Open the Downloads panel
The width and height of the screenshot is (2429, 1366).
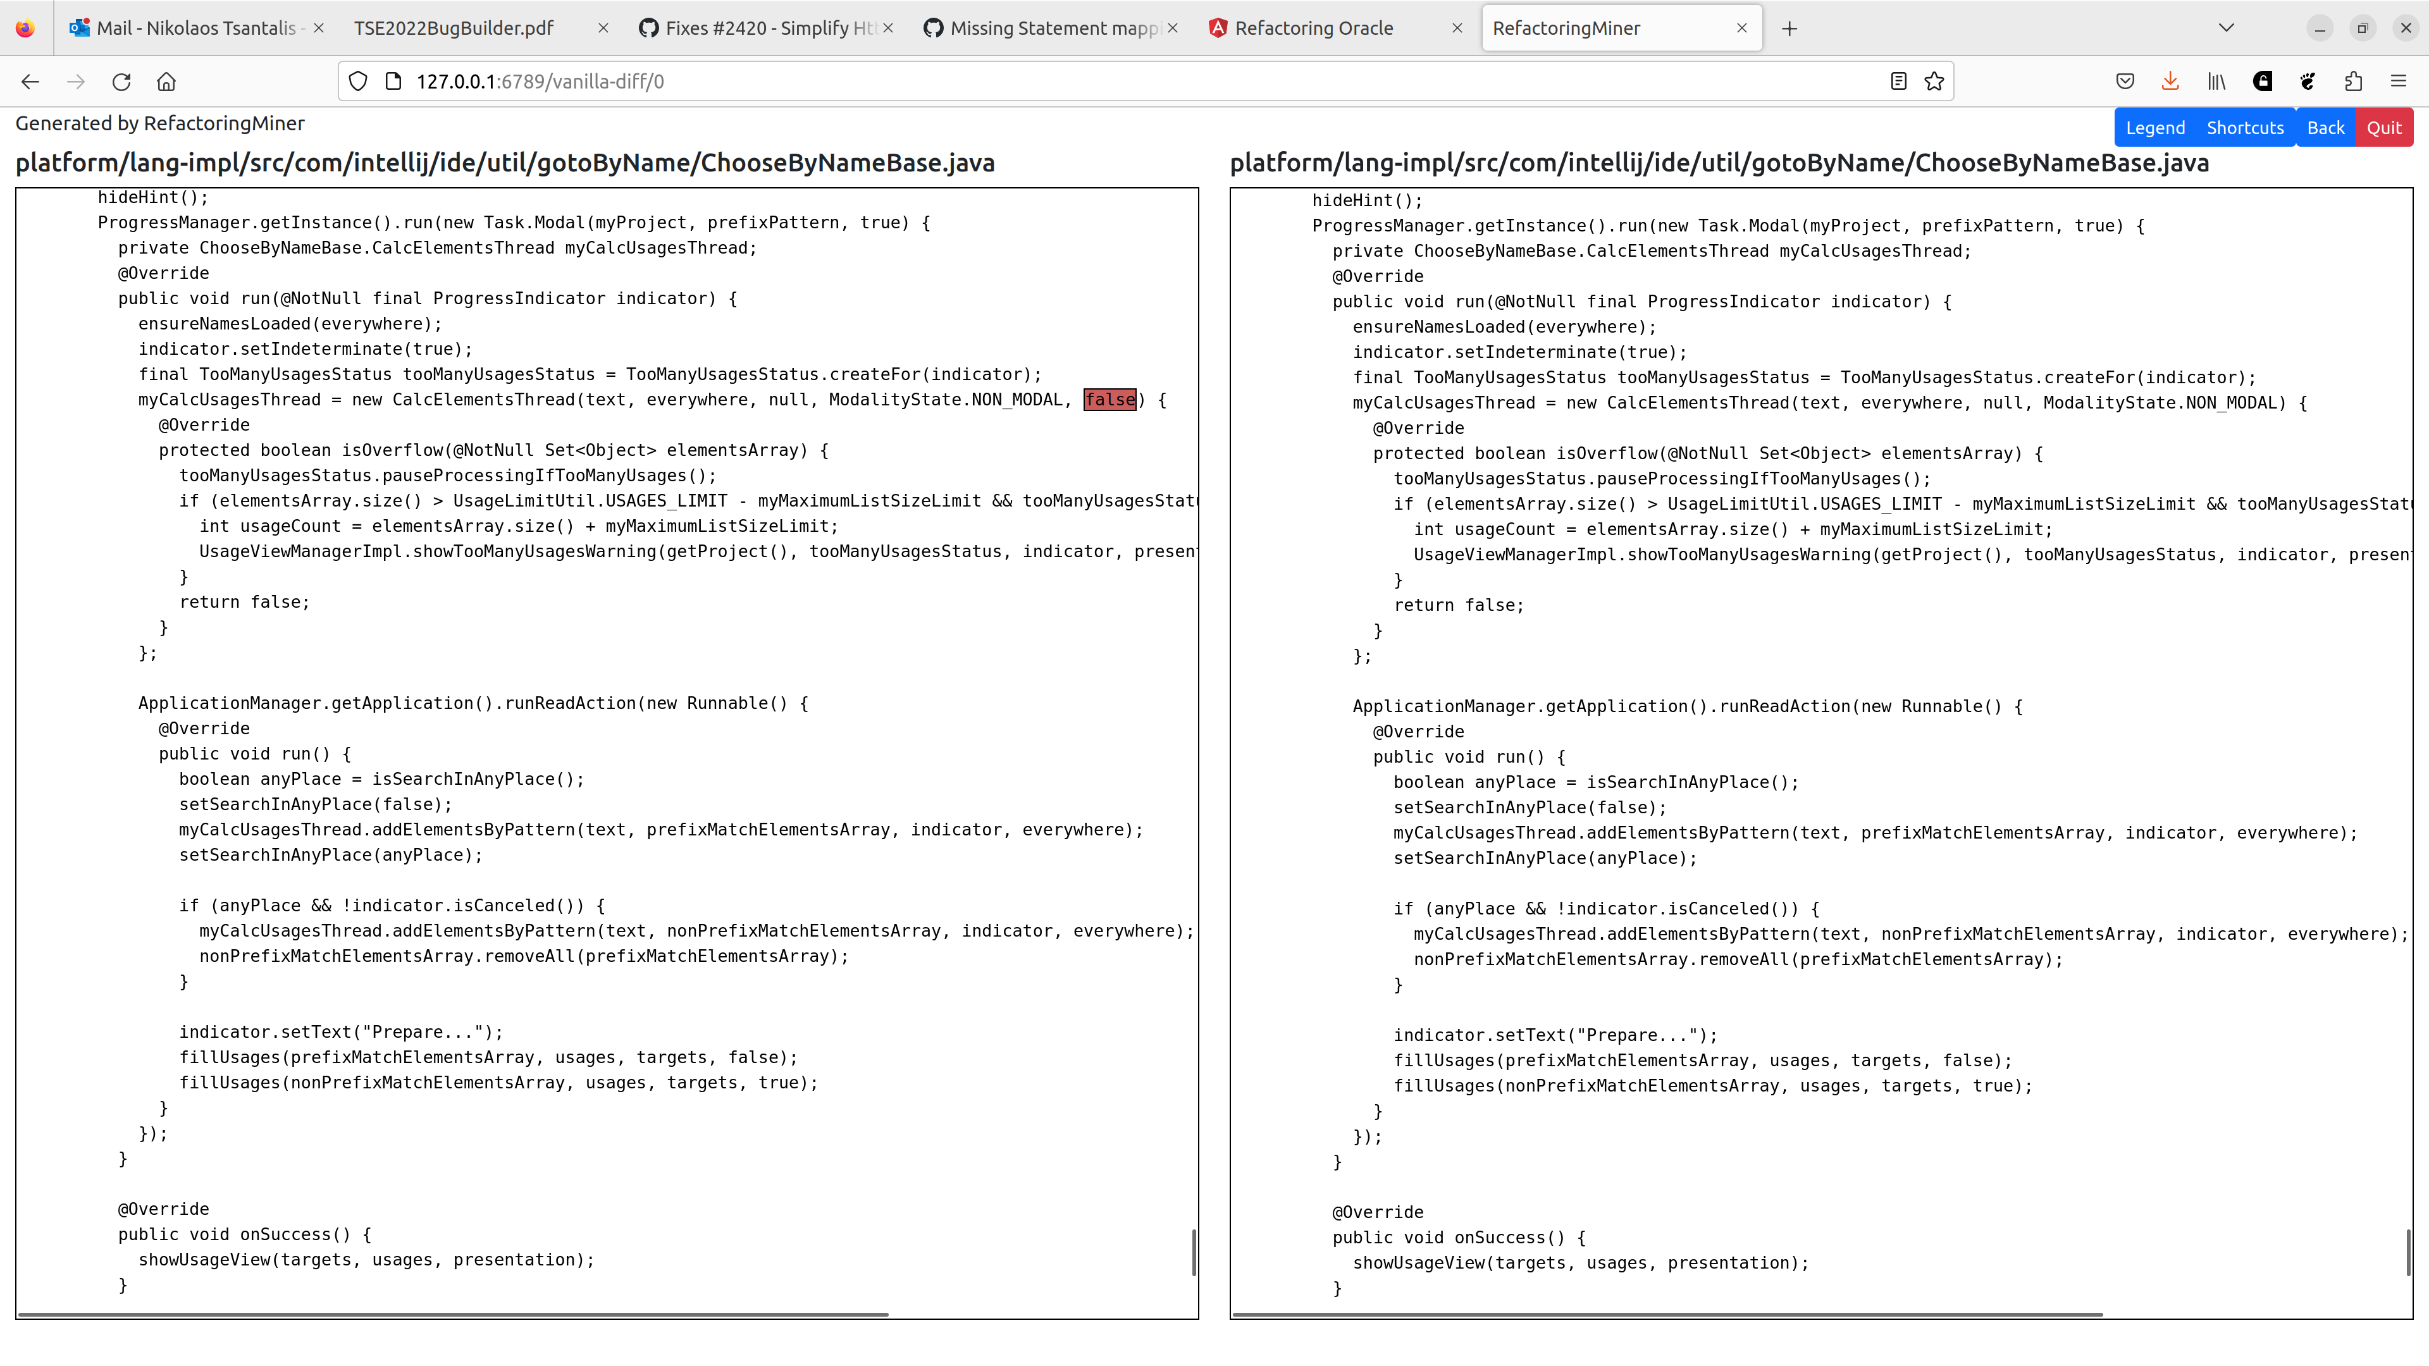click(x=2171, y=81)
